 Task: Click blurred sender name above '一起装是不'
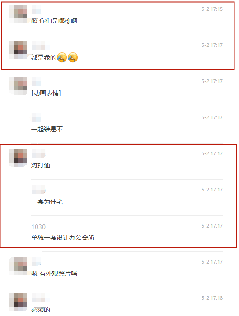(x=36, y=117)
